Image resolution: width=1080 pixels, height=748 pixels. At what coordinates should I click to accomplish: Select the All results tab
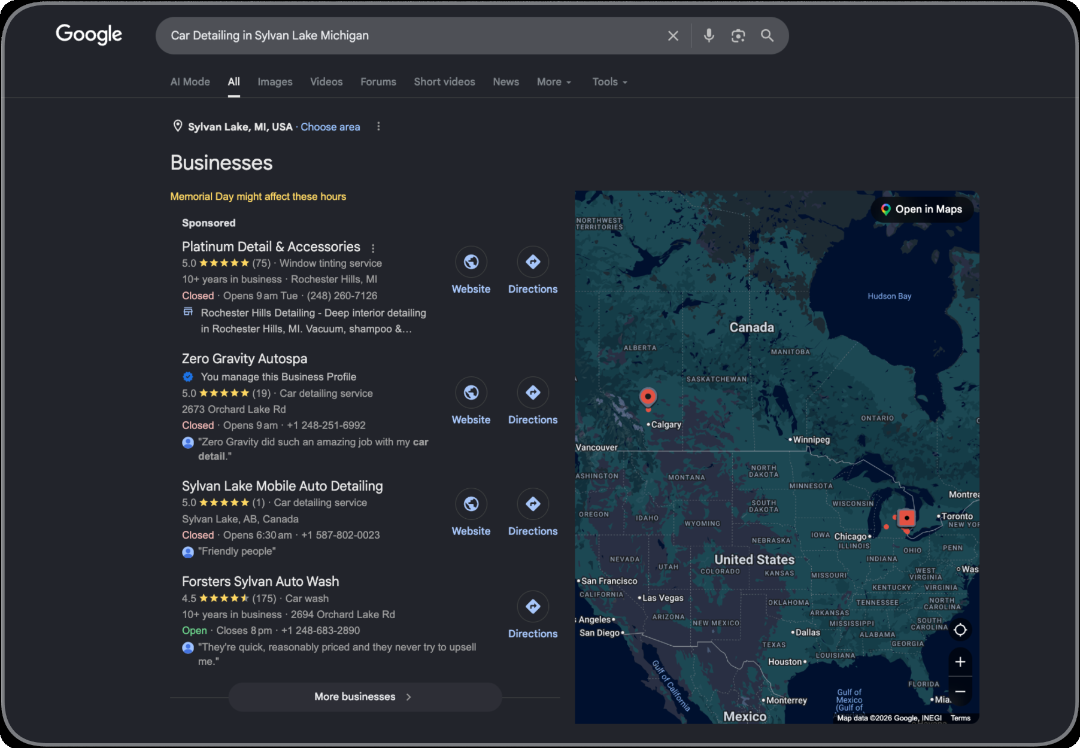234,82
